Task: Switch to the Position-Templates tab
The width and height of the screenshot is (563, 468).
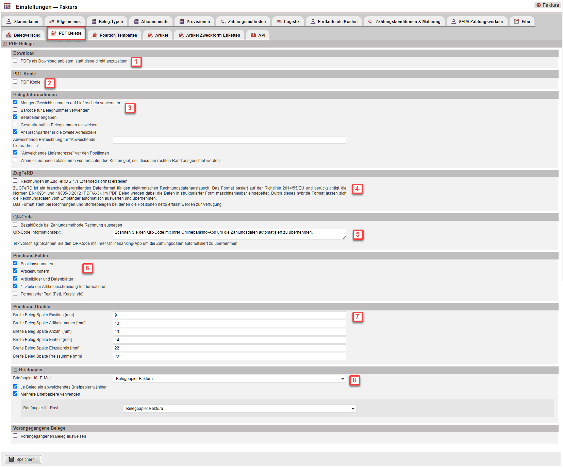Action: (115, 35)
